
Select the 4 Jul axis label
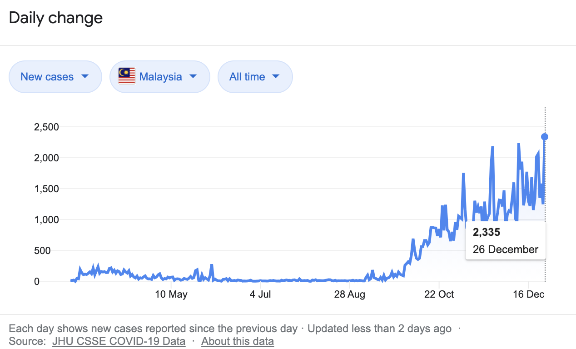(x=260, y=294)
